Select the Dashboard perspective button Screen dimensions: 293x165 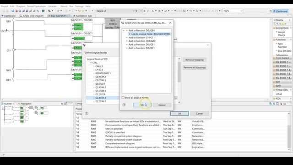tap(280, 11)
